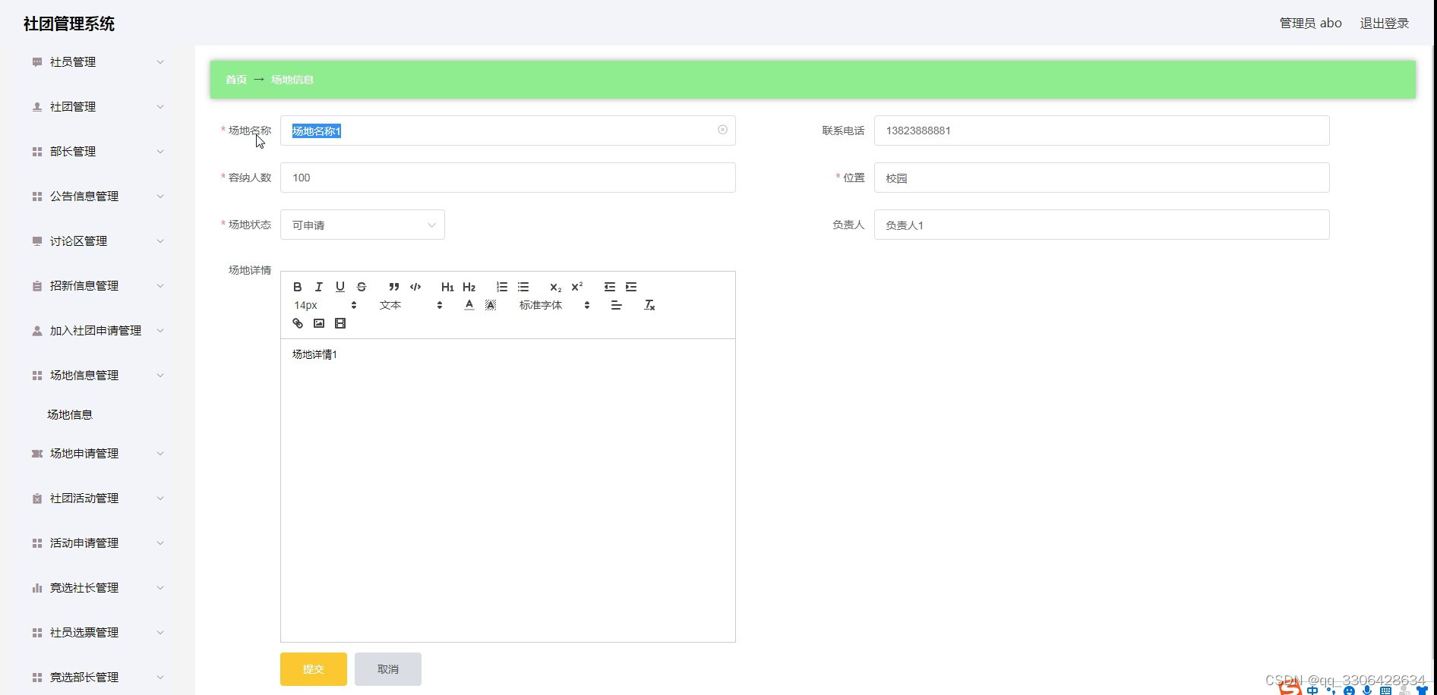This screenshot has height=695, width=1437.
Task: Insert a hyperlink in editor
Action: coord(298,323)
